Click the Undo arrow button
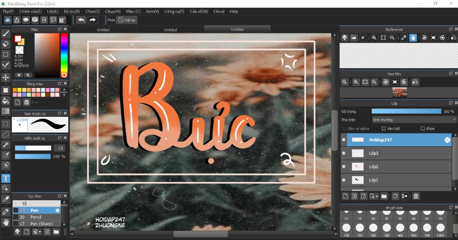Screen dimensions: 458x240 (x=81, y=20)
